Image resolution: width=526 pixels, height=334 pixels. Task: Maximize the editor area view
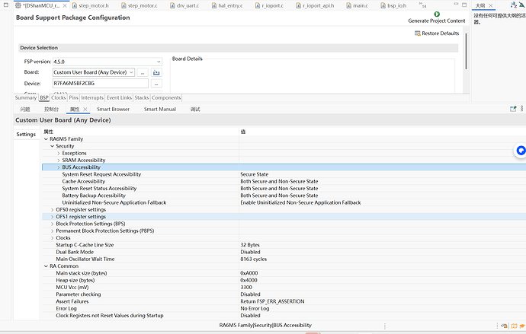coord(464,5)
